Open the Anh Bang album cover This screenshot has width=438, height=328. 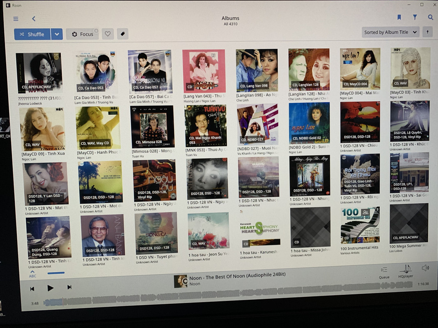coord(103,235)
